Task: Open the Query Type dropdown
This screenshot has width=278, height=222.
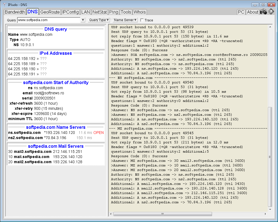Action: click(99, 20)
